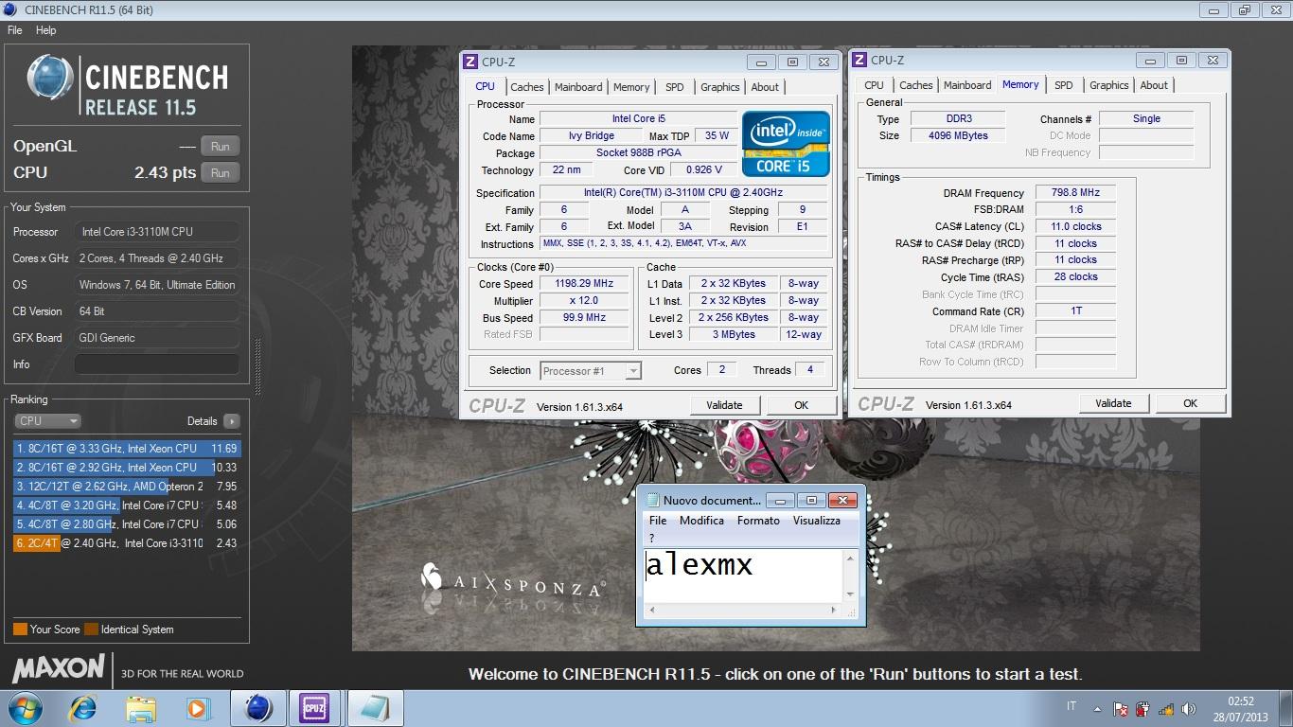This screenshot has height=727, width=1293.
Task: Open the Notepad File menu
Action: tap(658, 521)
